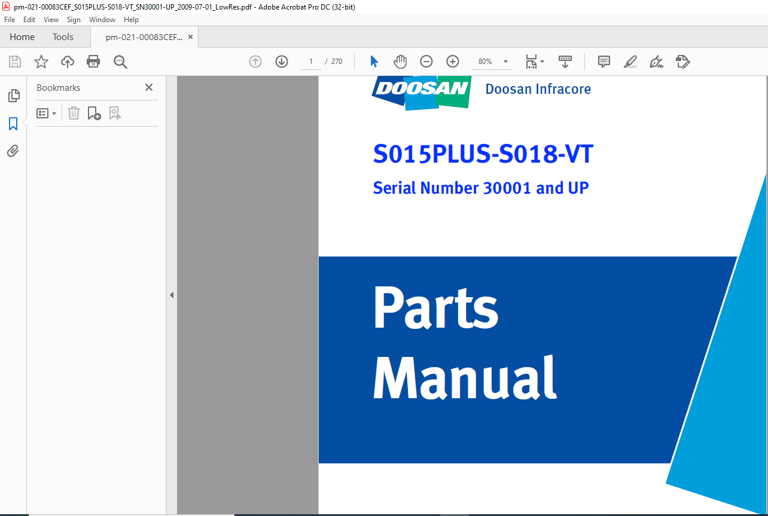Go to previous page arrow
Screen dimensions: 768x516
255,62
